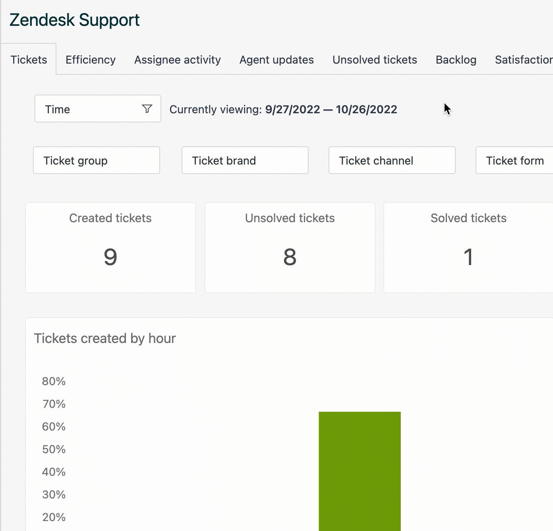This screenshot has width=553, height=531.
Task: Select the Tickets tab
Action: [x=29, y=60]
